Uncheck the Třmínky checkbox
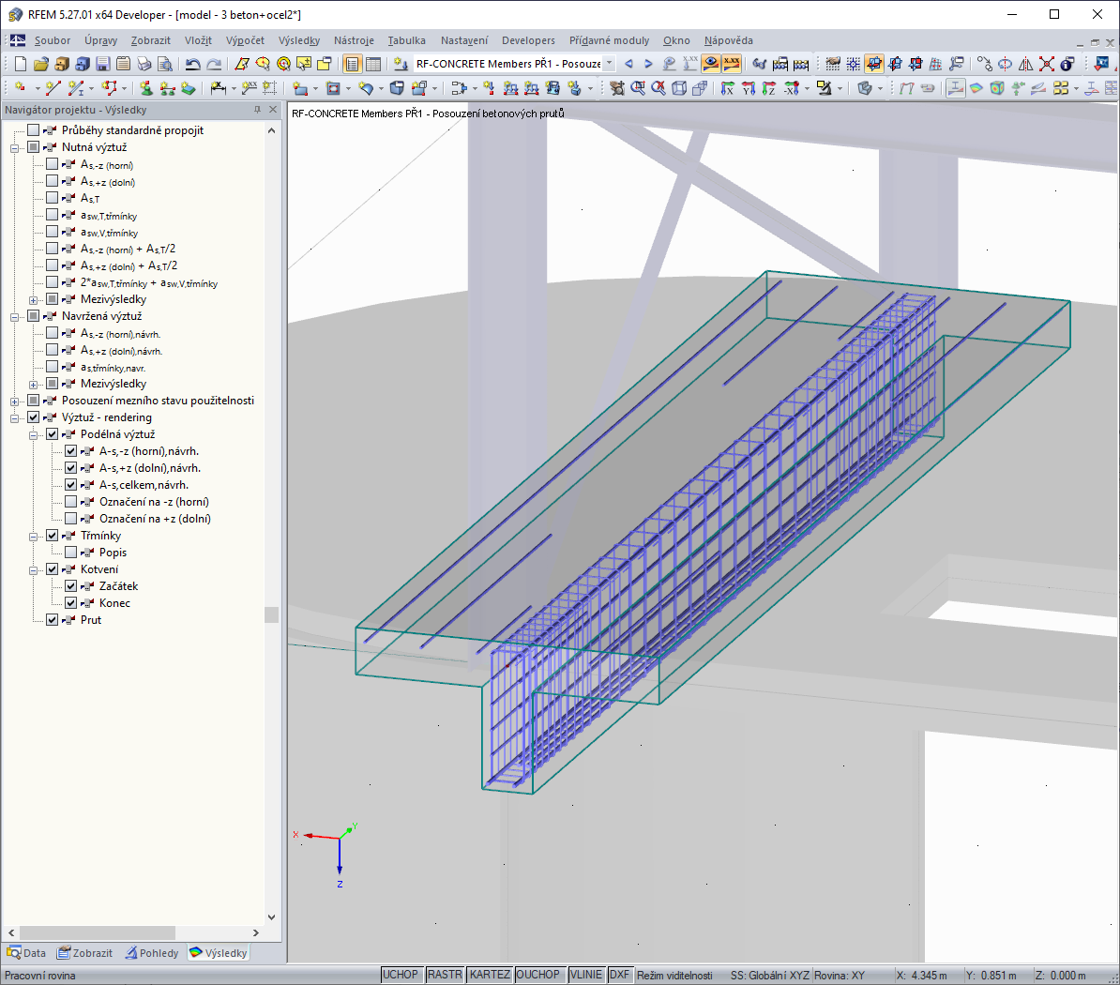This screenshot has width=1120, height=985. 53,536
